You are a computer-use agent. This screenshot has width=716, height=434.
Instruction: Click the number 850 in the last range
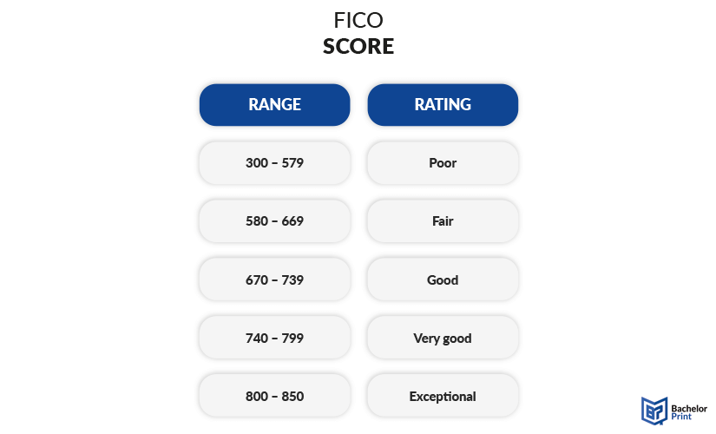click(292, 396)
